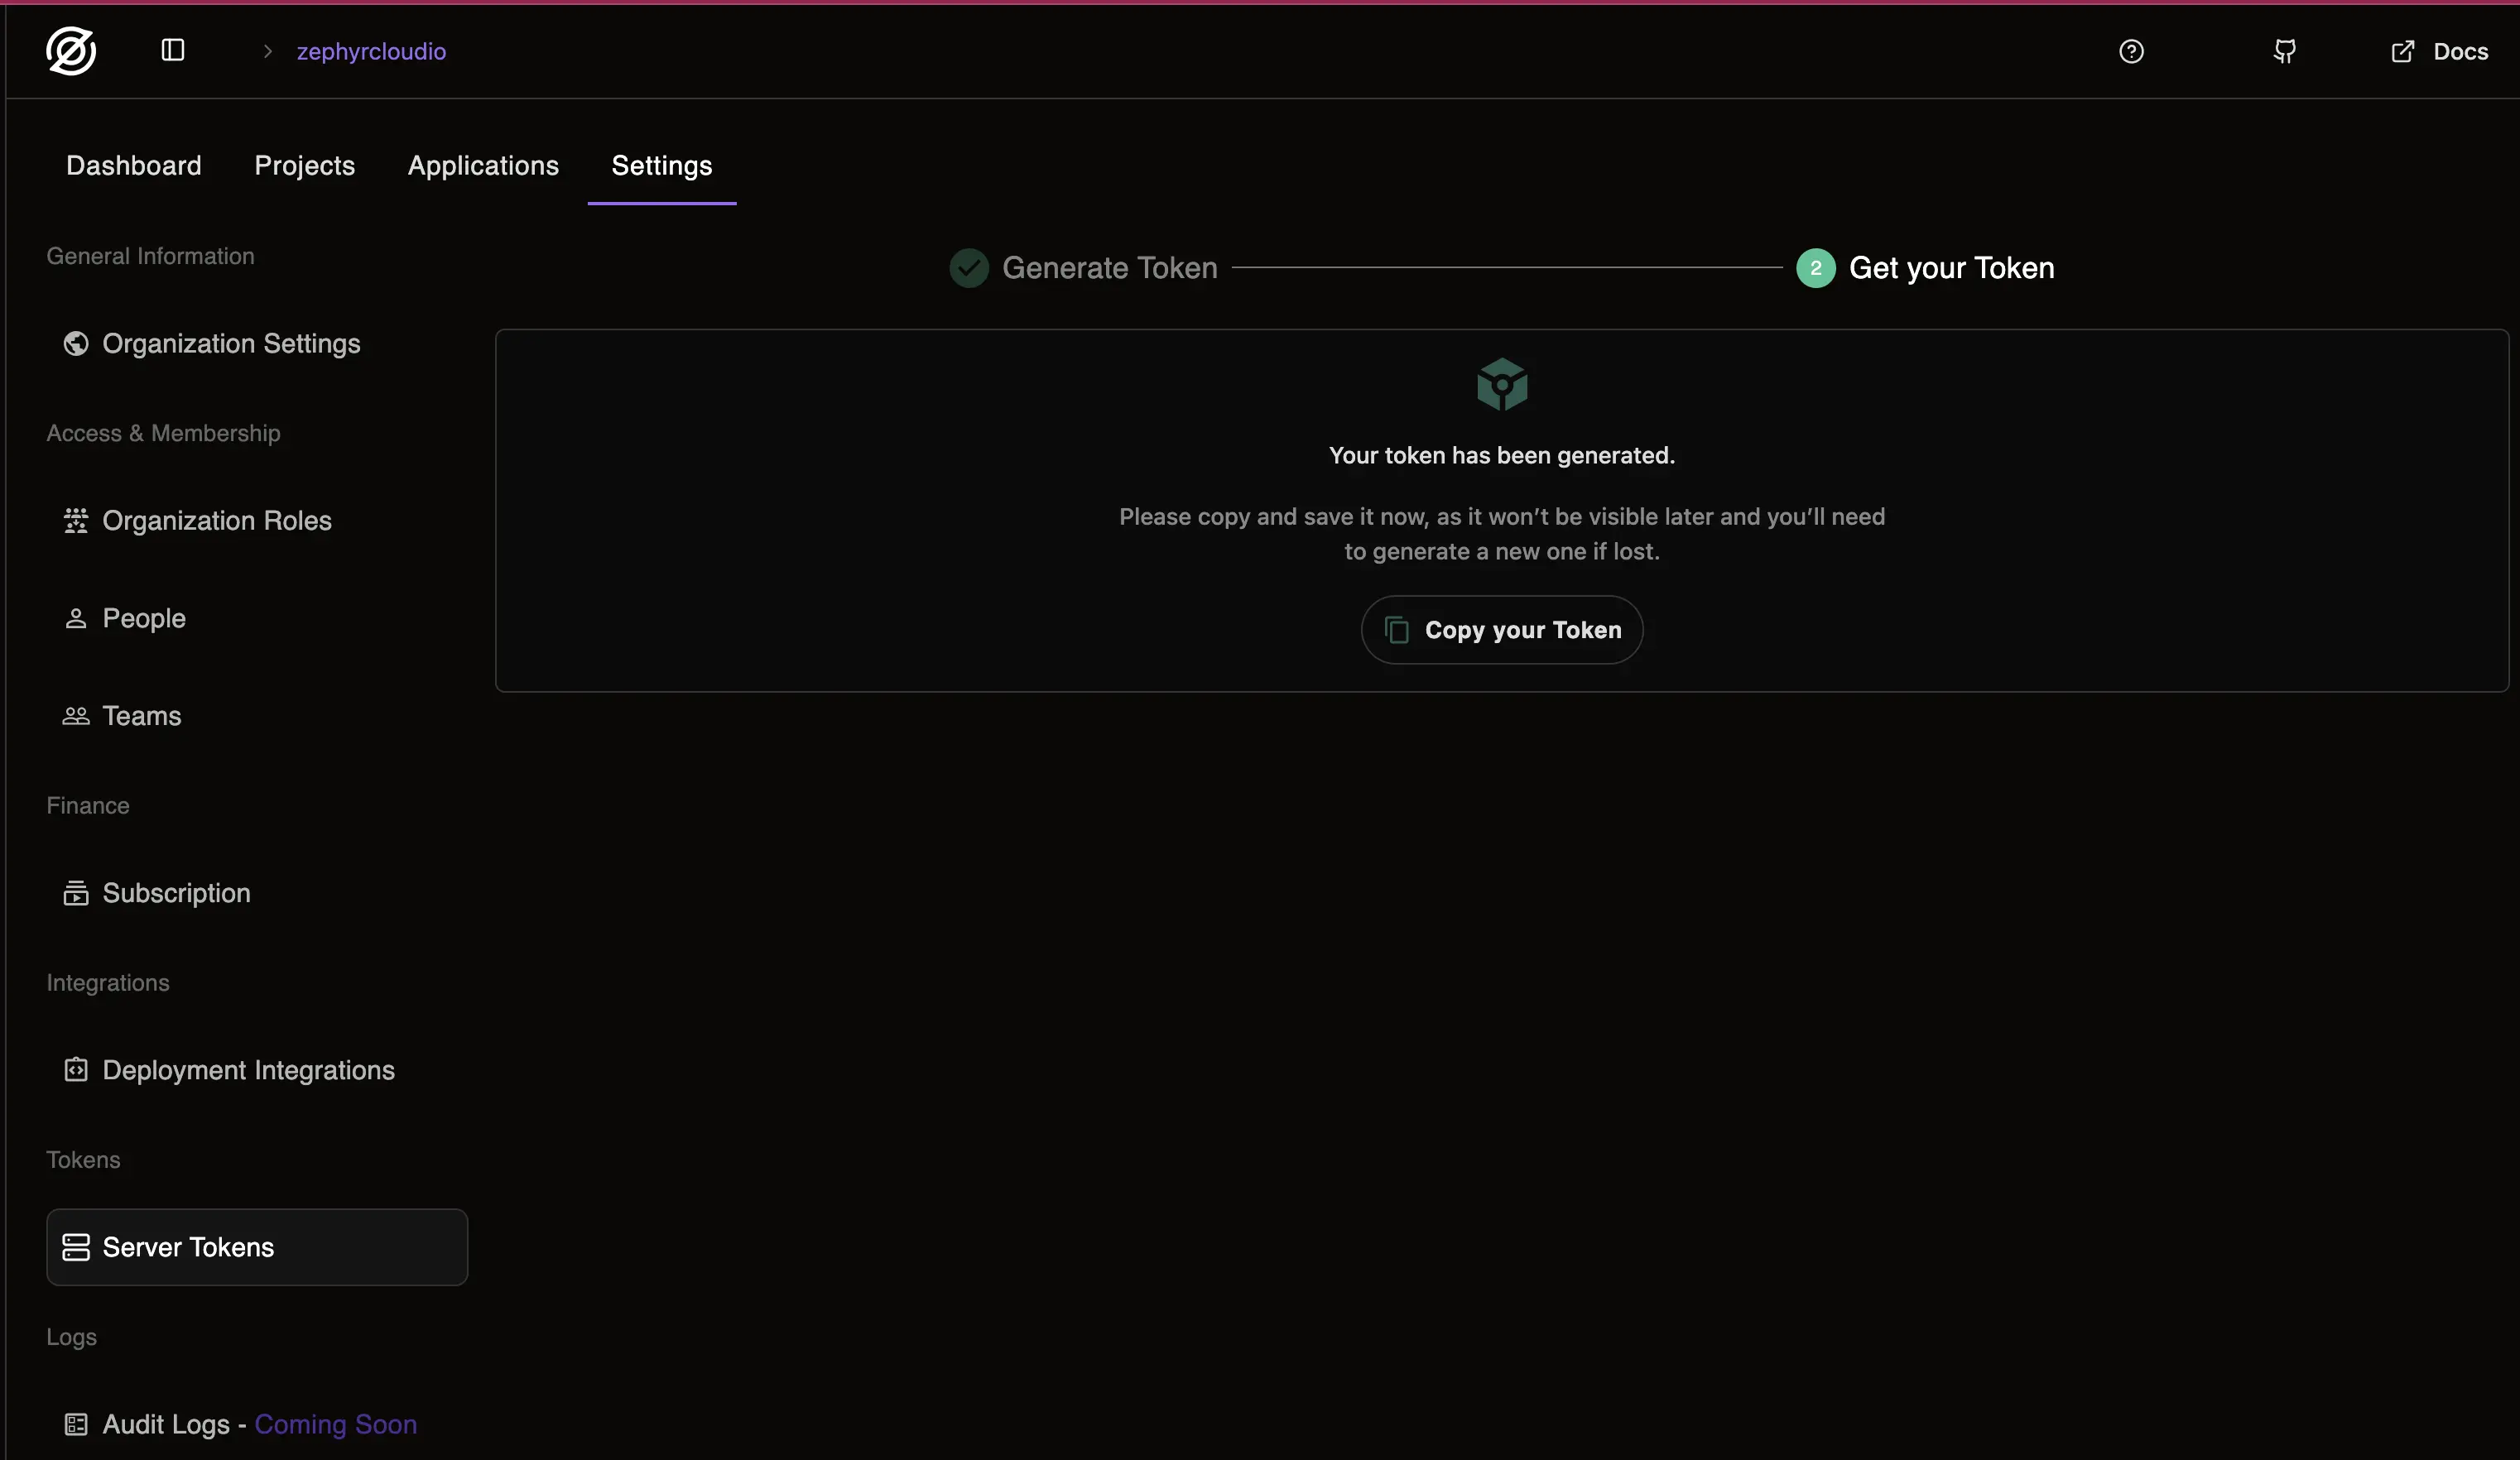The width and height of the screenshot is (2520, 1460).
Task: Select the Teams group icon
Action: point(75,716)
